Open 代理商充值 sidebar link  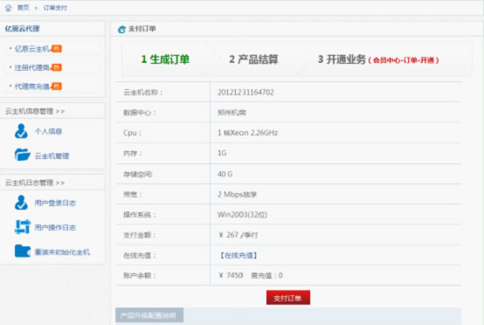tap(32, 86)
